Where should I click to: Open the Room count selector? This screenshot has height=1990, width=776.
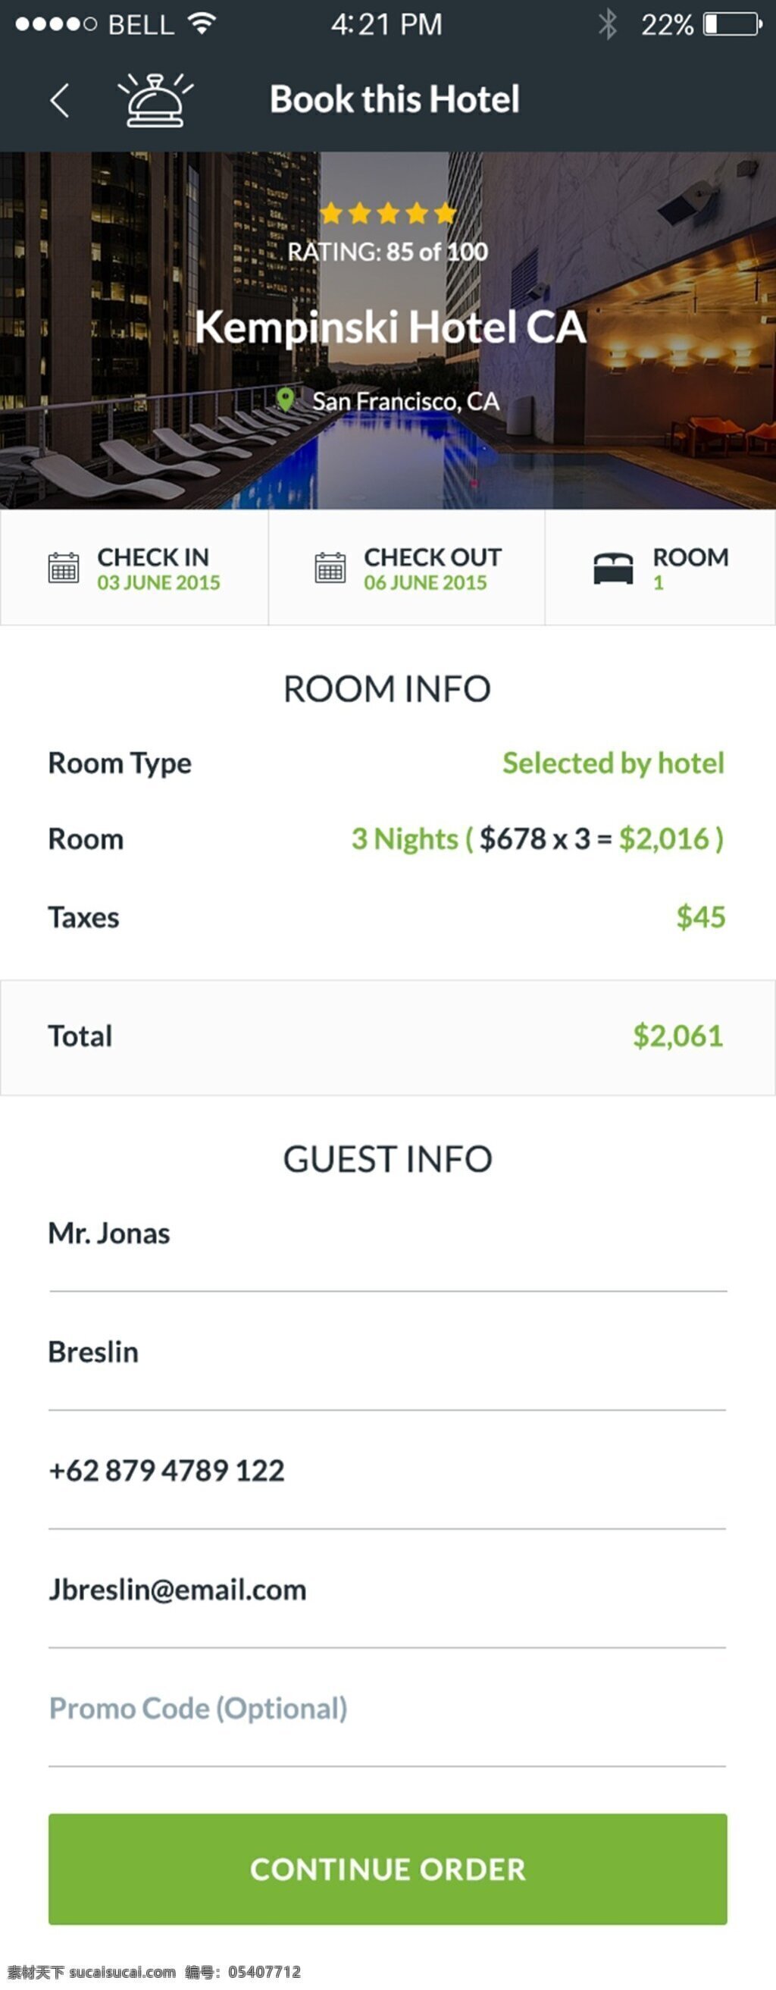pyautogui.click(x=660, y=568)
